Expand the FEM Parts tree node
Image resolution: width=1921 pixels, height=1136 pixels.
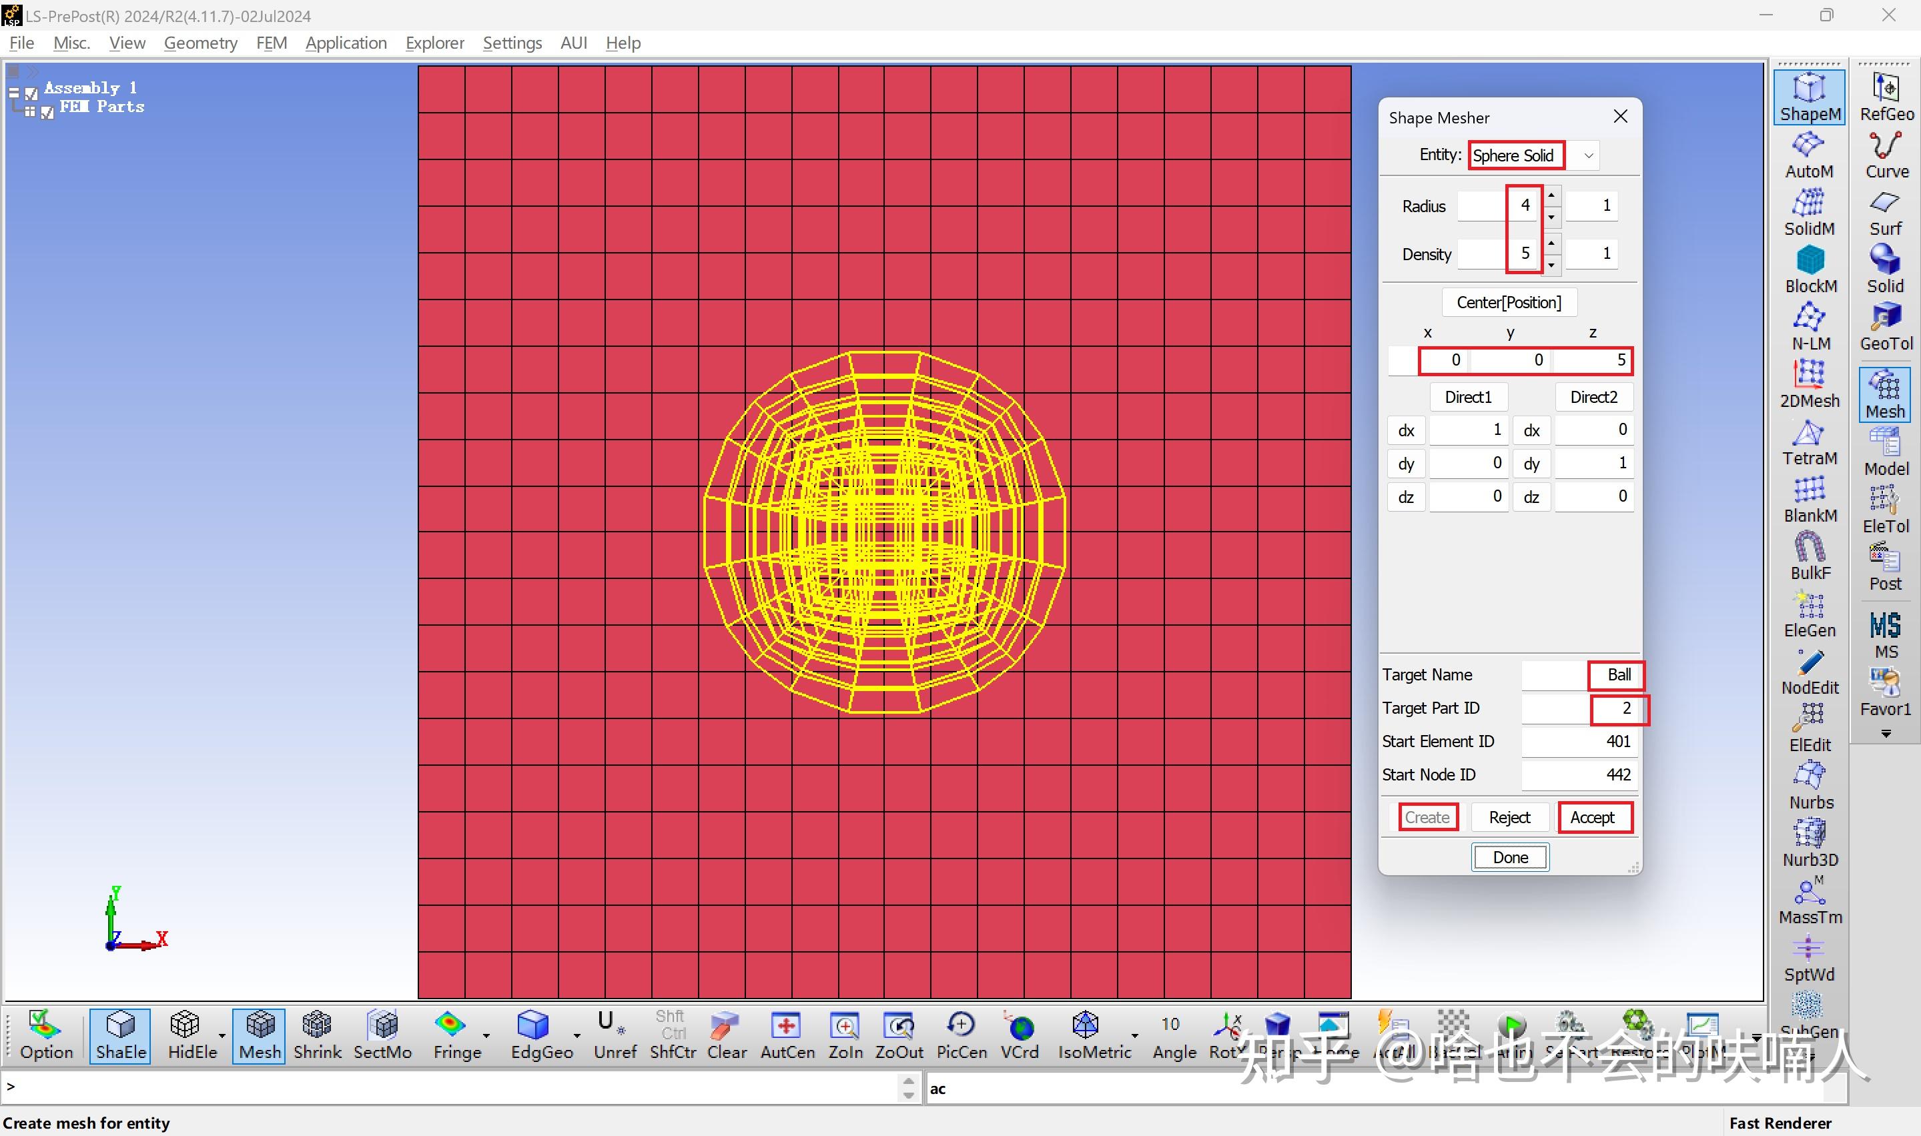point(29,112)
